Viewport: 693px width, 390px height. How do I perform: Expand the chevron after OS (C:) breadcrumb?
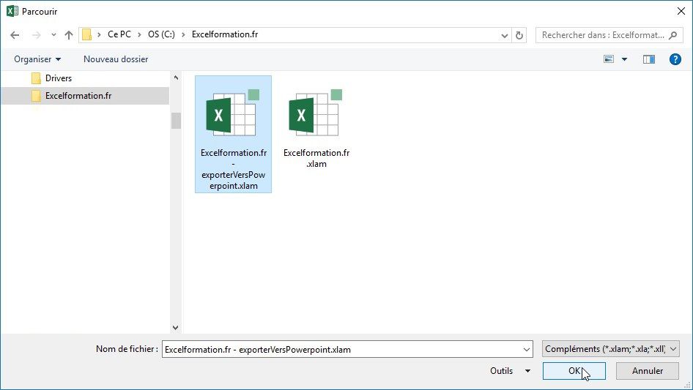(x=183, y=34)
